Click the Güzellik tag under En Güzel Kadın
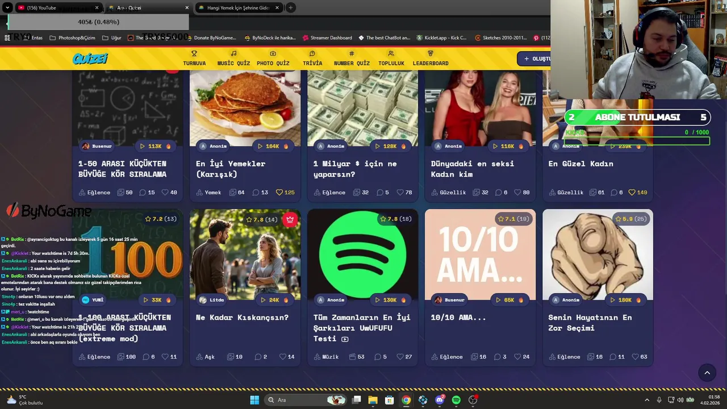 (x=566, y=193)
